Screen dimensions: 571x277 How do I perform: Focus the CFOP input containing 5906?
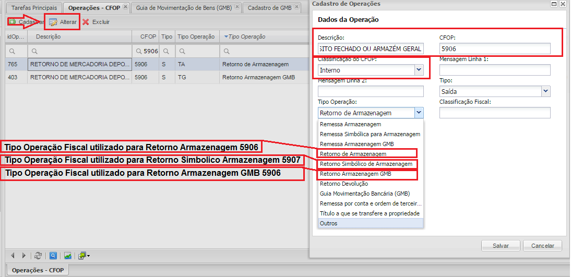click(x=495, y=49)
